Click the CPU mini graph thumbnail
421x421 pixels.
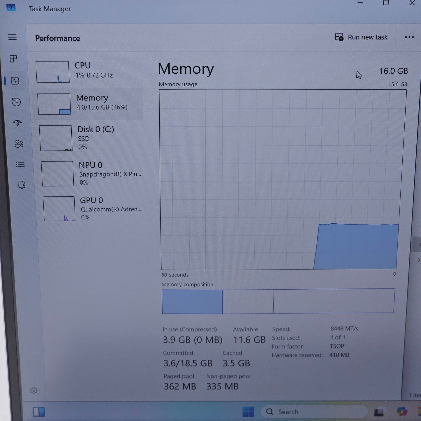click(53, 72)
